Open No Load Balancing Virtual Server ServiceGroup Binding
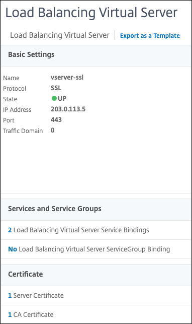Viewport: 192px width, 324px height. [96, 249]
